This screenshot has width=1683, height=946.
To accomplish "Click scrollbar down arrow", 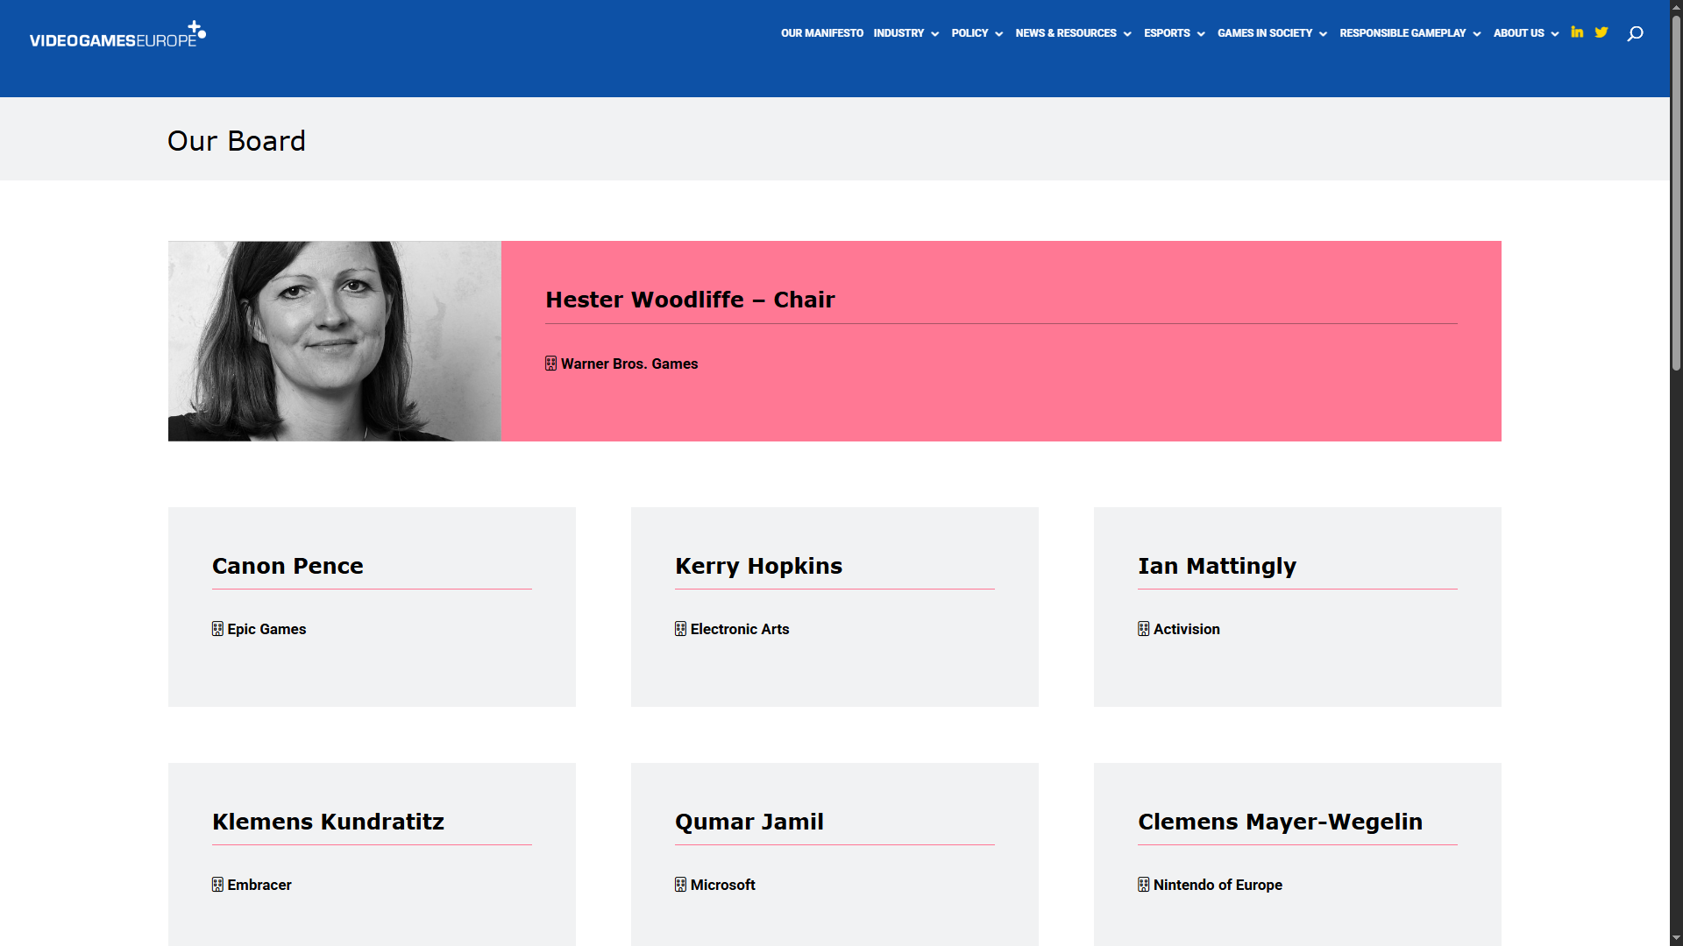I will coord(1676,938).
